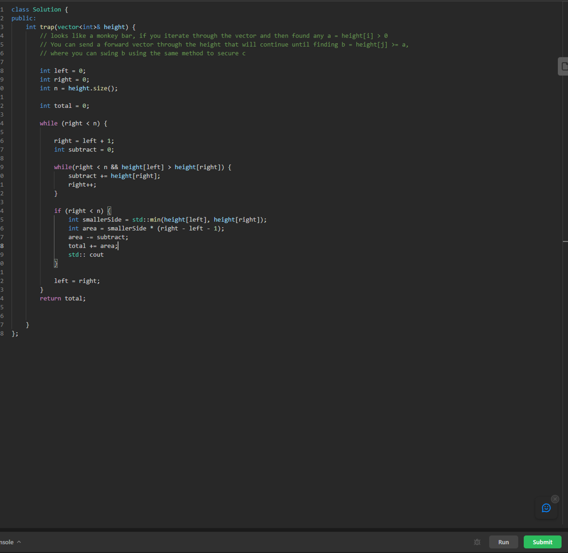Click the outer 'while (right < n) {' line
The image size is (568, 553).
tap(73, 123)
